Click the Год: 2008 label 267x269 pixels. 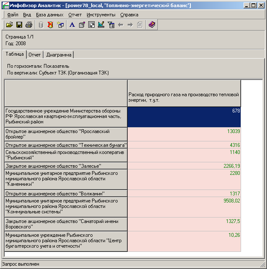coord(15,44)
